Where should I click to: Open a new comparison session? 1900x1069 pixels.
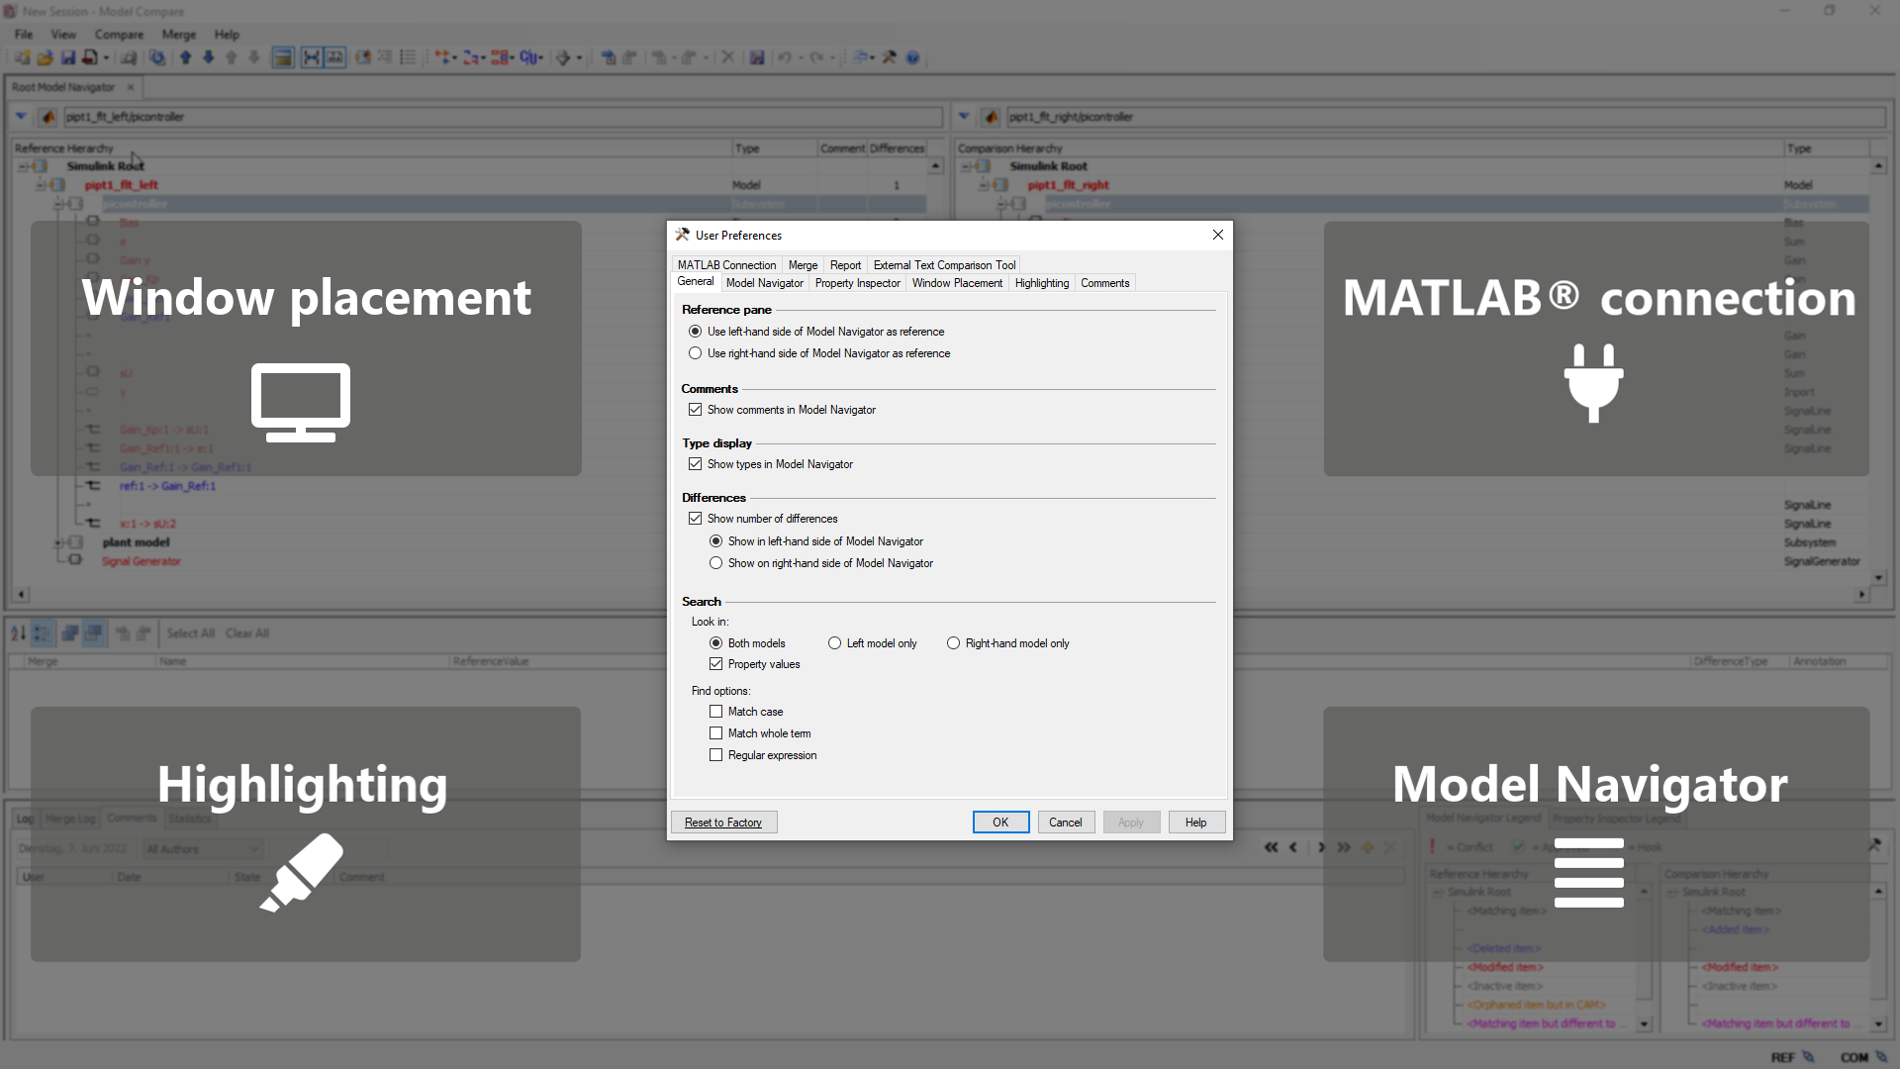pos(22,57)
